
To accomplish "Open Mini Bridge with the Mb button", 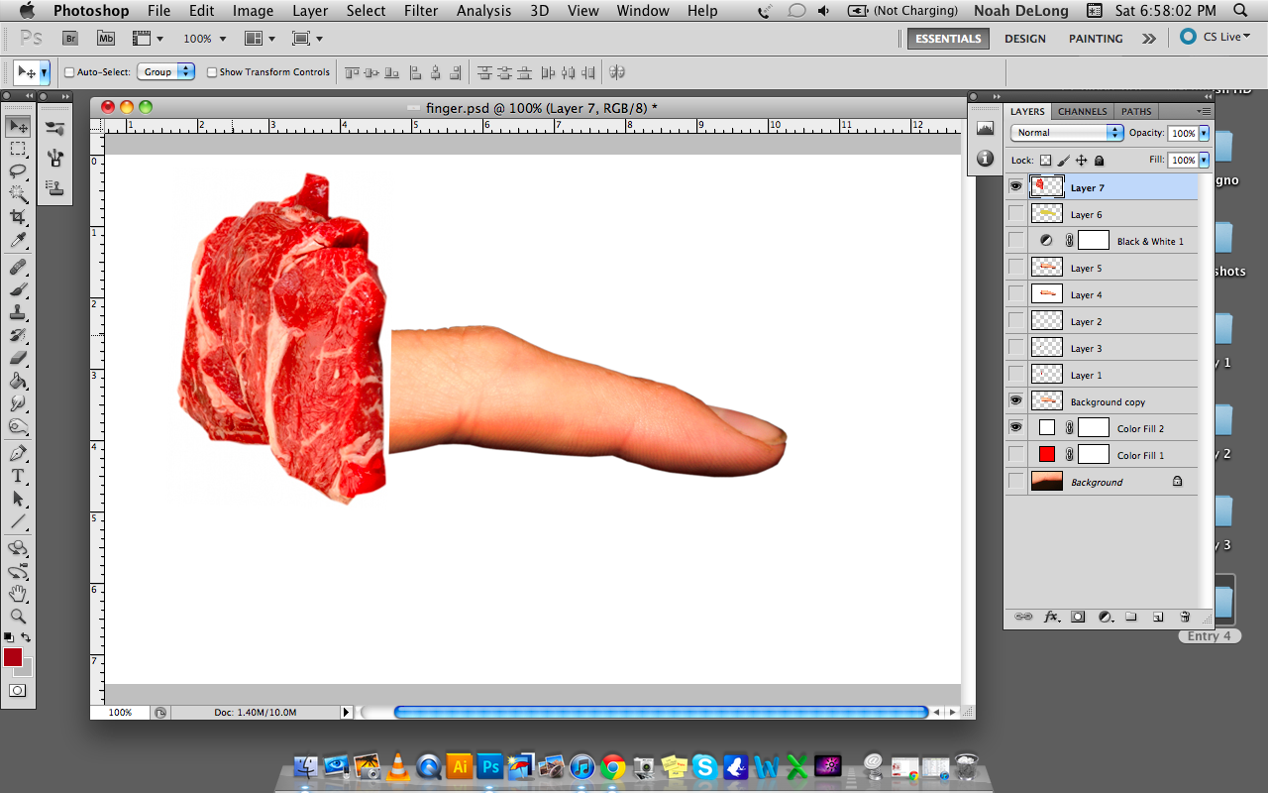I will (106, 39).
